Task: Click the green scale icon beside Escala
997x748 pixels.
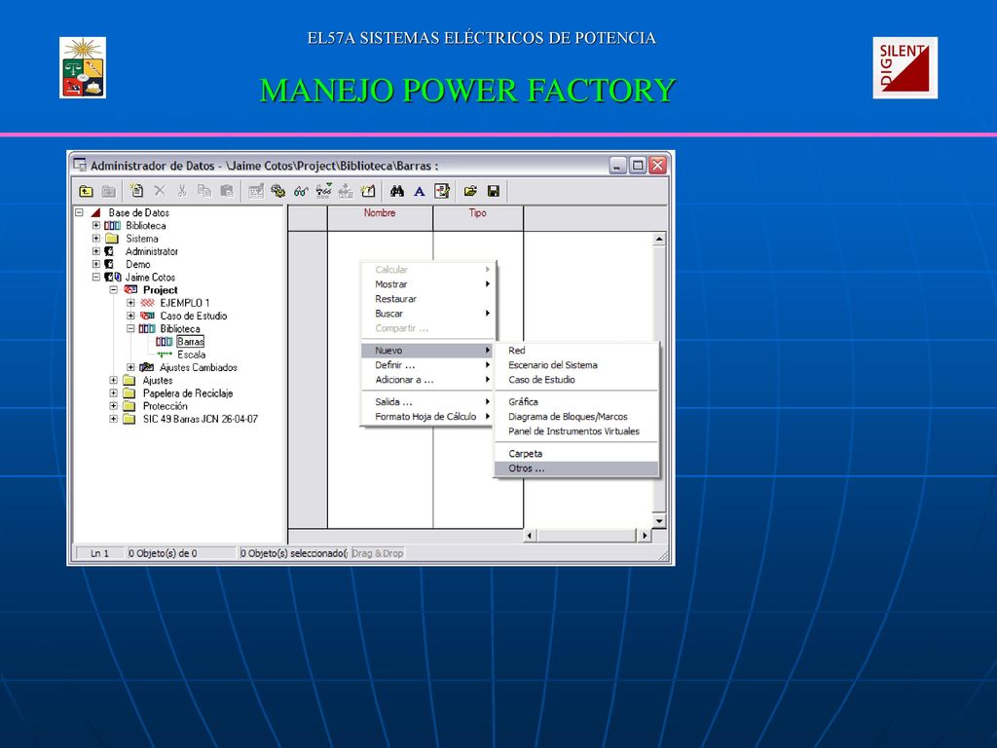Action: tap(165, 355)
